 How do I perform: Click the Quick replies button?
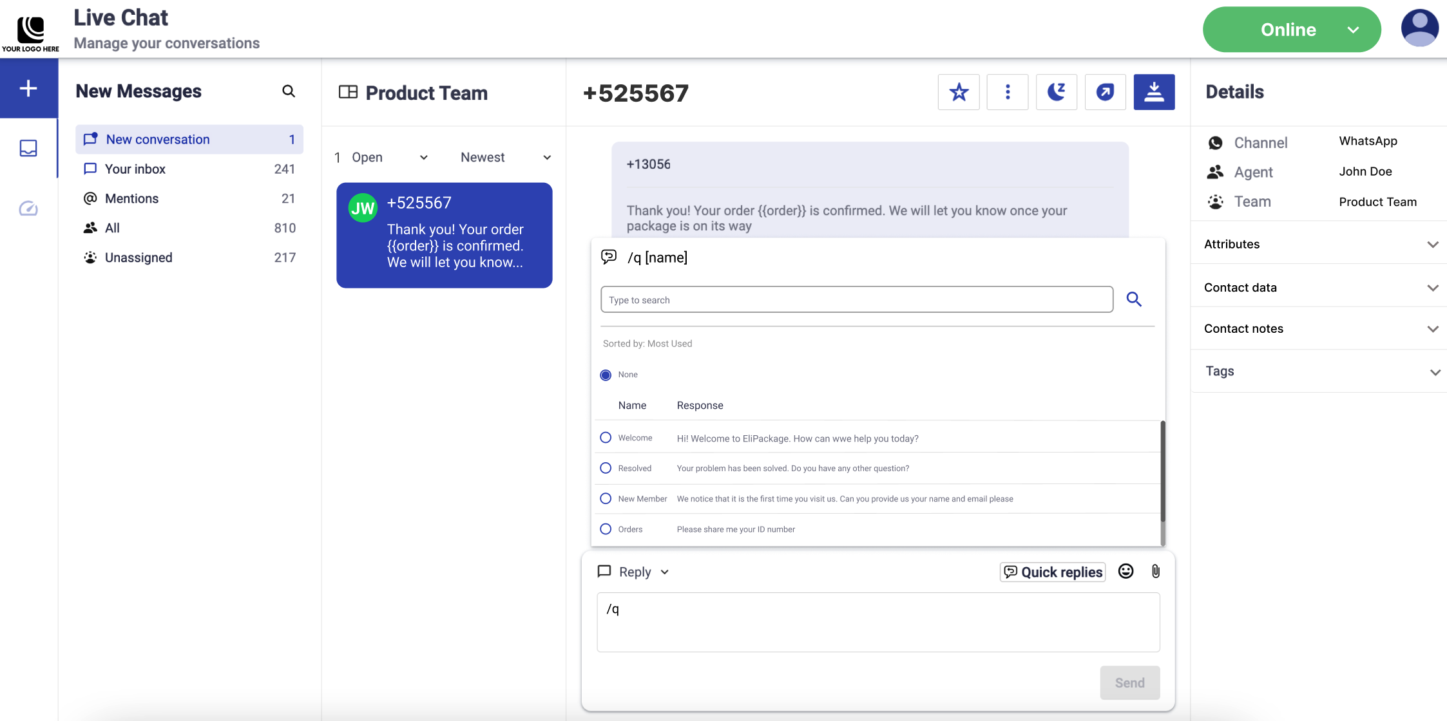1053,572
